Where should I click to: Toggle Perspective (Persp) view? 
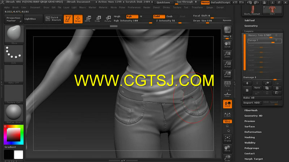[228, 84]
